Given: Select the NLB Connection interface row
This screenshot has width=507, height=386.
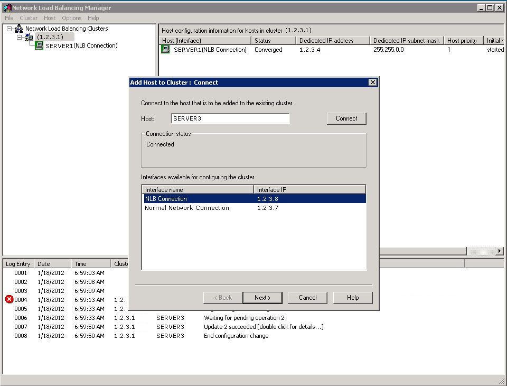Looking at the screenshot, I should 254,198.
